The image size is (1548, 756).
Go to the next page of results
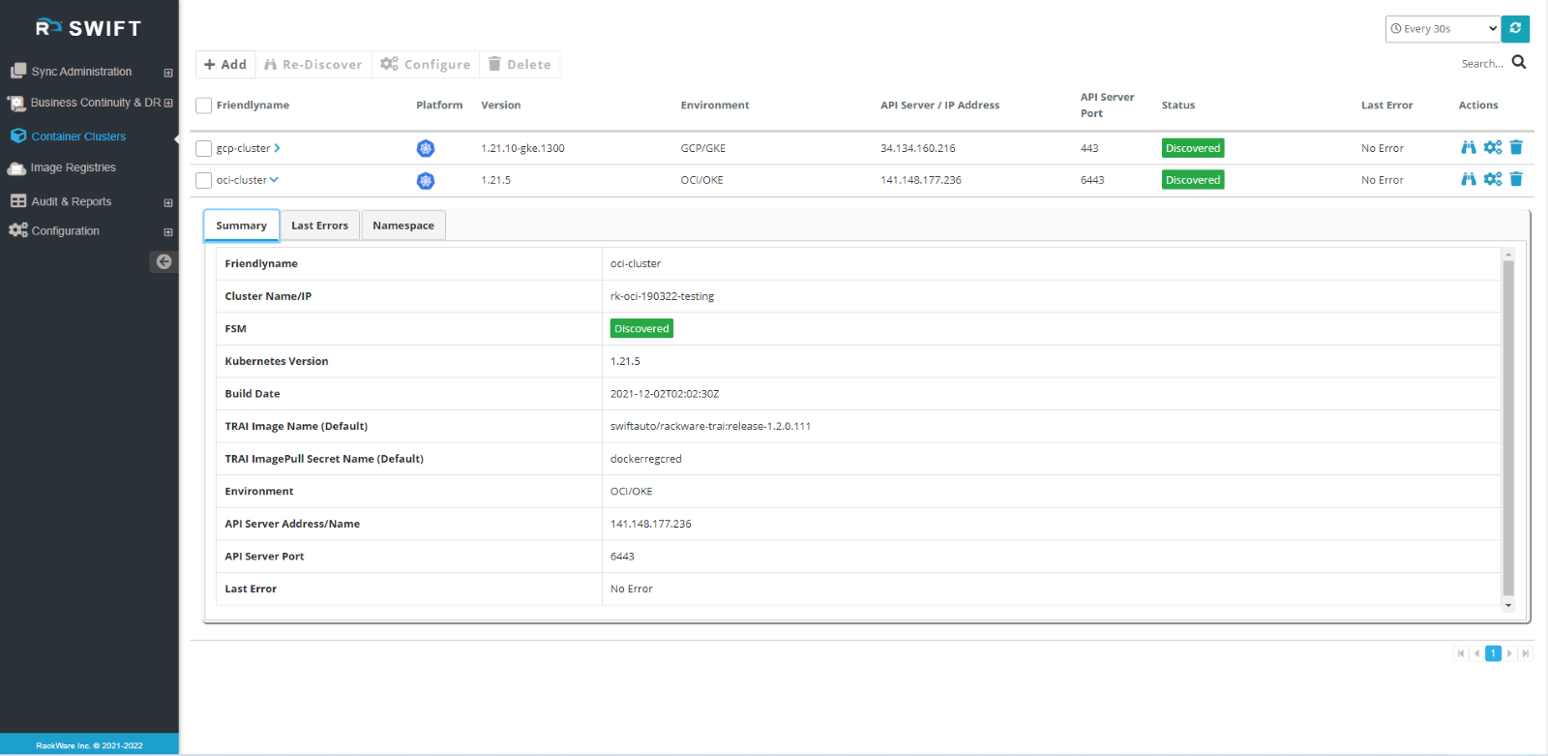coord(1509,653)
